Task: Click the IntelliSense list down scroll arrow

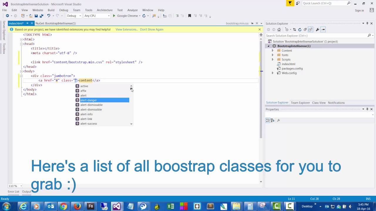Action: pos(131,124)
